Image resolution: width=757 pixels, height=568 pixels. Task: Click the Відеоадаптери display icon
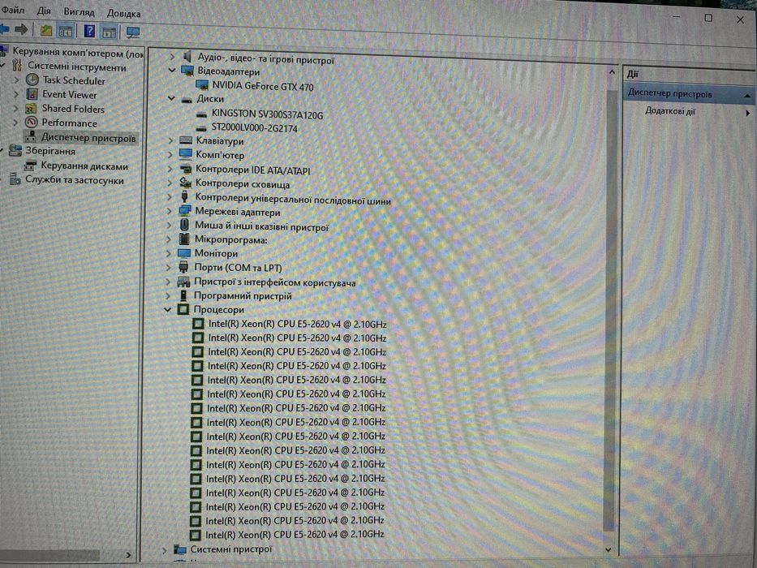pos(187,71)
